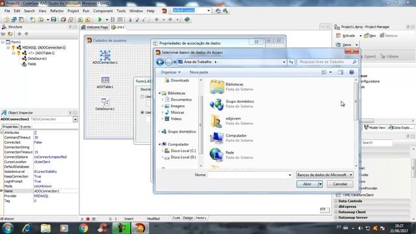The height and width of the screenshot is (234, 416).
Task: Open Object Inspector component selector dropdown
Action: (x=75, y=119)
